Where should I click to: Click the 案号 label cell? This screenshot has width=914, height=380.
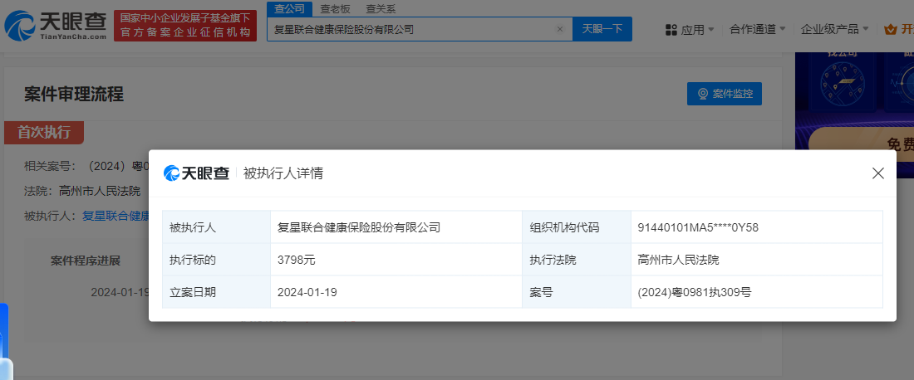tap(577, 292)
